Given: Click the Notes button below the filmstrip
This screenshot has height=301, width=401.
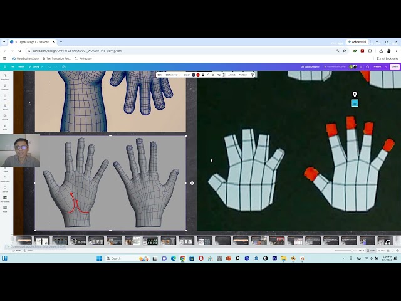Looking at the screenshot, I should [x=17, y=251].
